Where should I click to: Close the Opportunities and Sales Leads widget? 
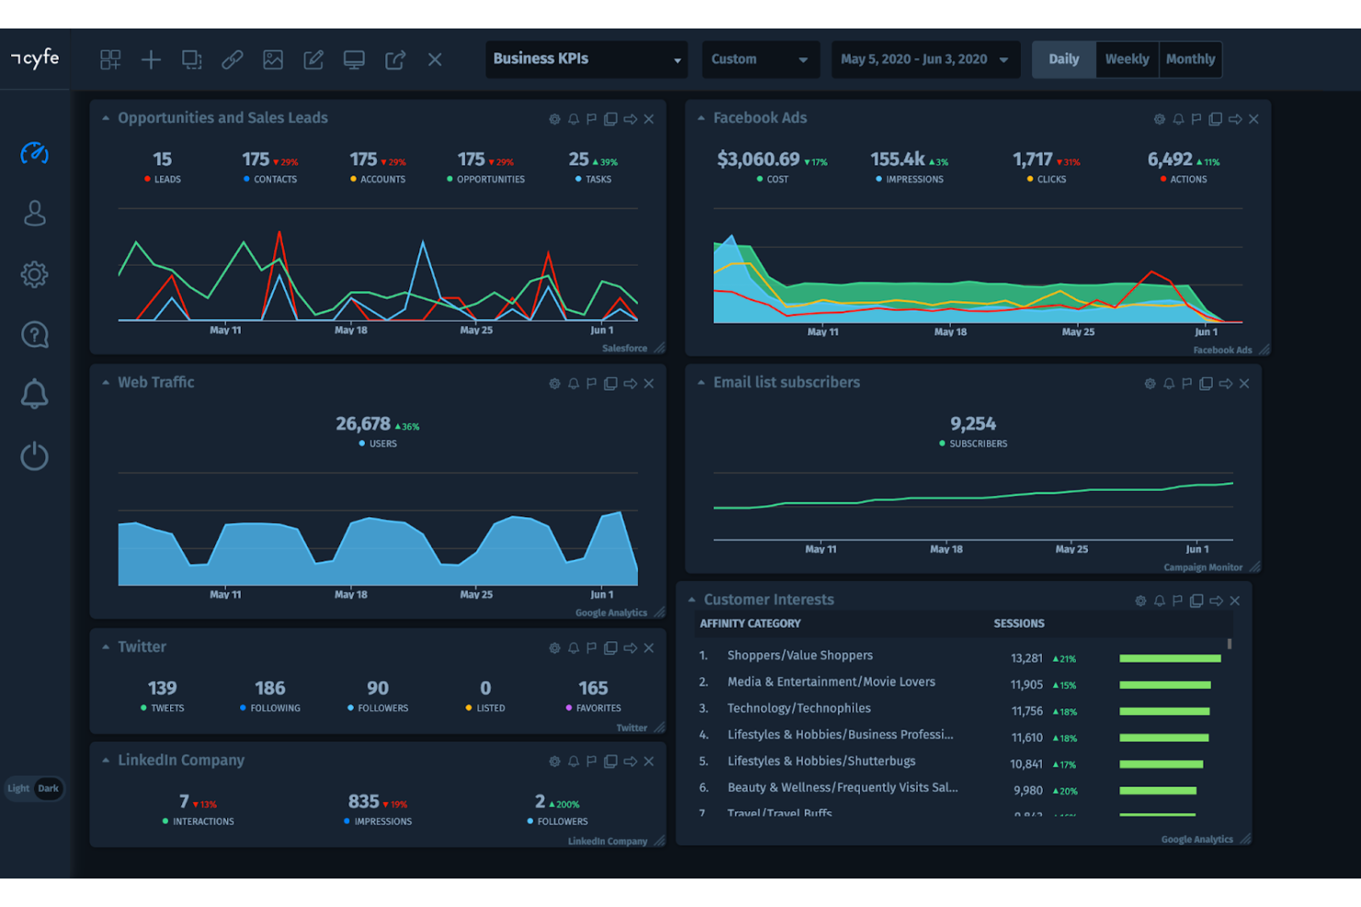click(x=649, y=119)
